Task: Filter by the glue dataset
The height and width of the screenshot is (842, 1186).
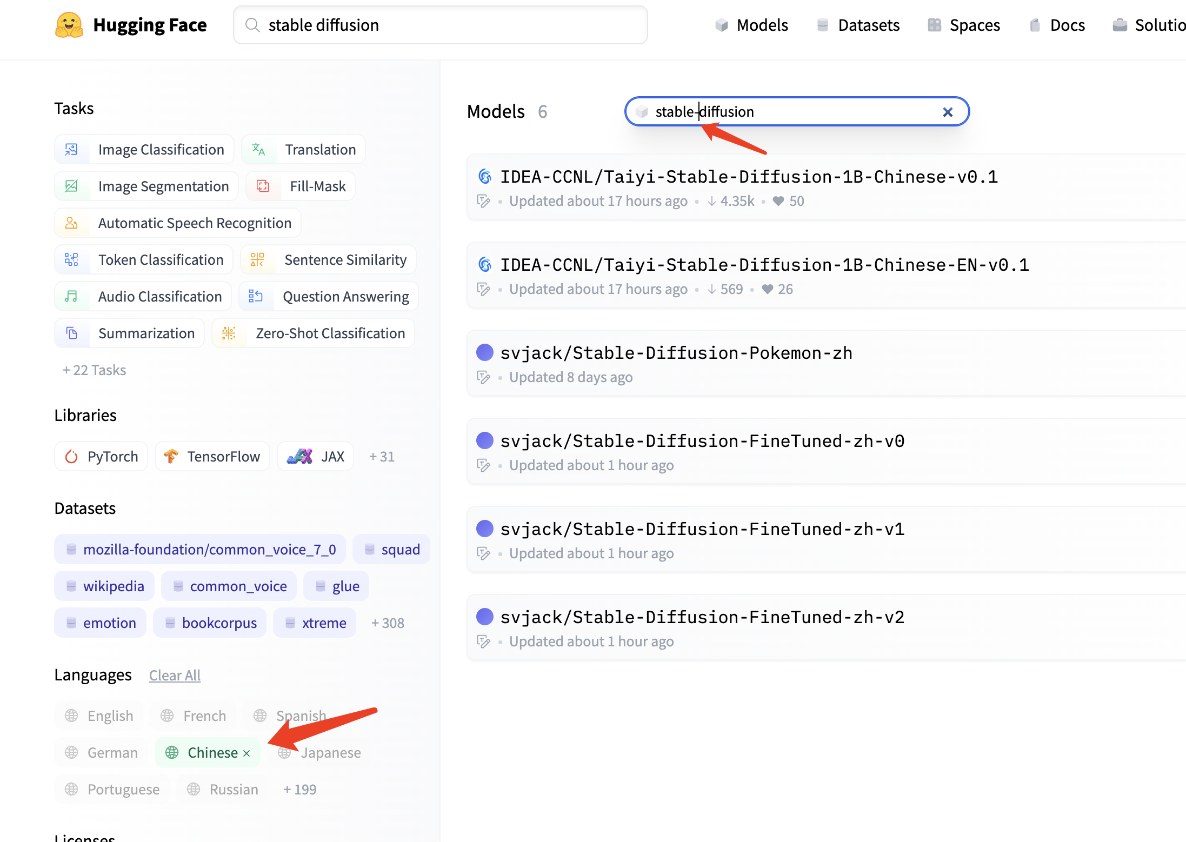Action: point(336,586)
